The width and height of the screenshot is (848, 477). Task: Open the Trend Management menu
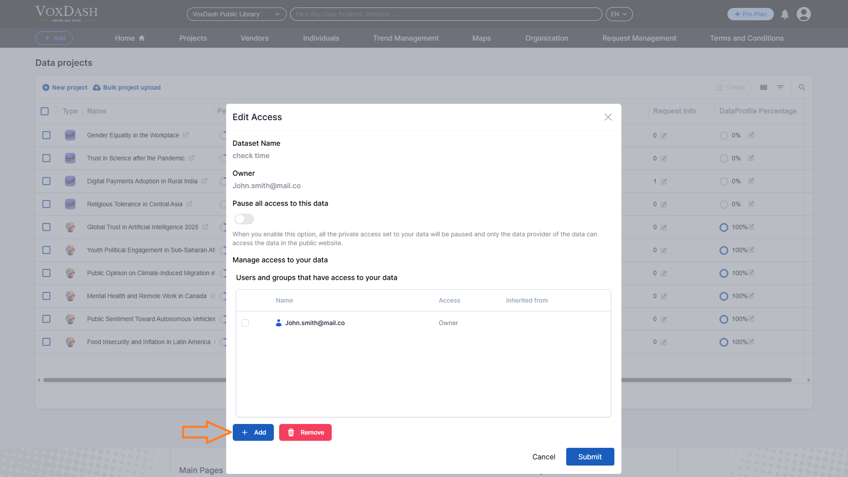[405, 38]
